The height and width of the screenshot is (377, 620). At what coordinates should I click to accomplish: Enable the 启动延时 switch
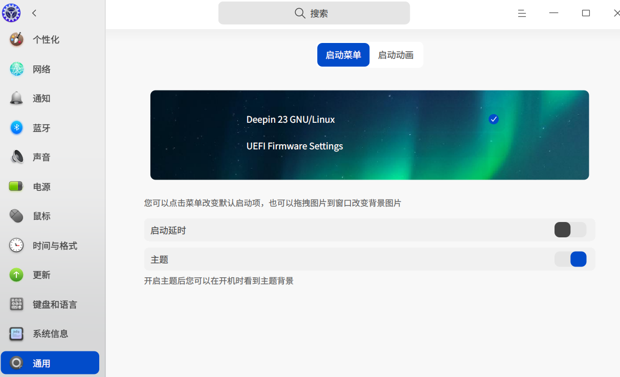pyautogui.click(x=570, y=230)
